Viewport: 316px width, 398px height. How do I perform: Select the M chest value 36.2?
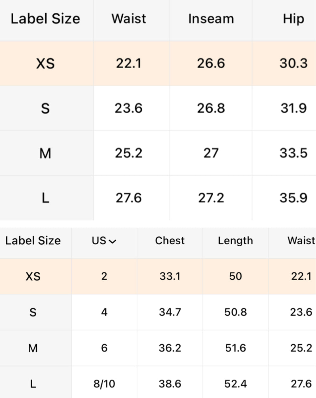click(170, 348)
